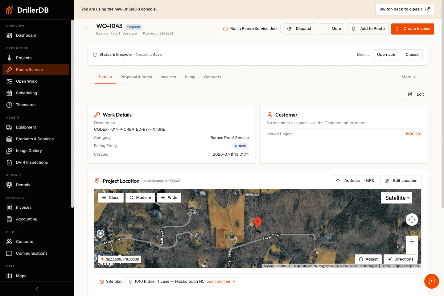Image resolution: width=444 pixels, height=296 pixels.
Task: Open the Satellite map type dropdown
Action: pos(397,198)
